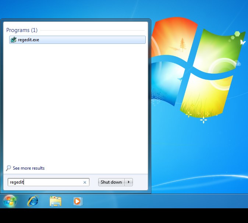The height and width of the screenshot is (223, 248).
Task: Click the Shut down button
Action: point(111,182)
